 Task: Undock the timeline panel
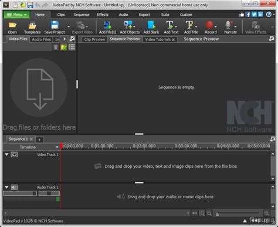[272, 139]
